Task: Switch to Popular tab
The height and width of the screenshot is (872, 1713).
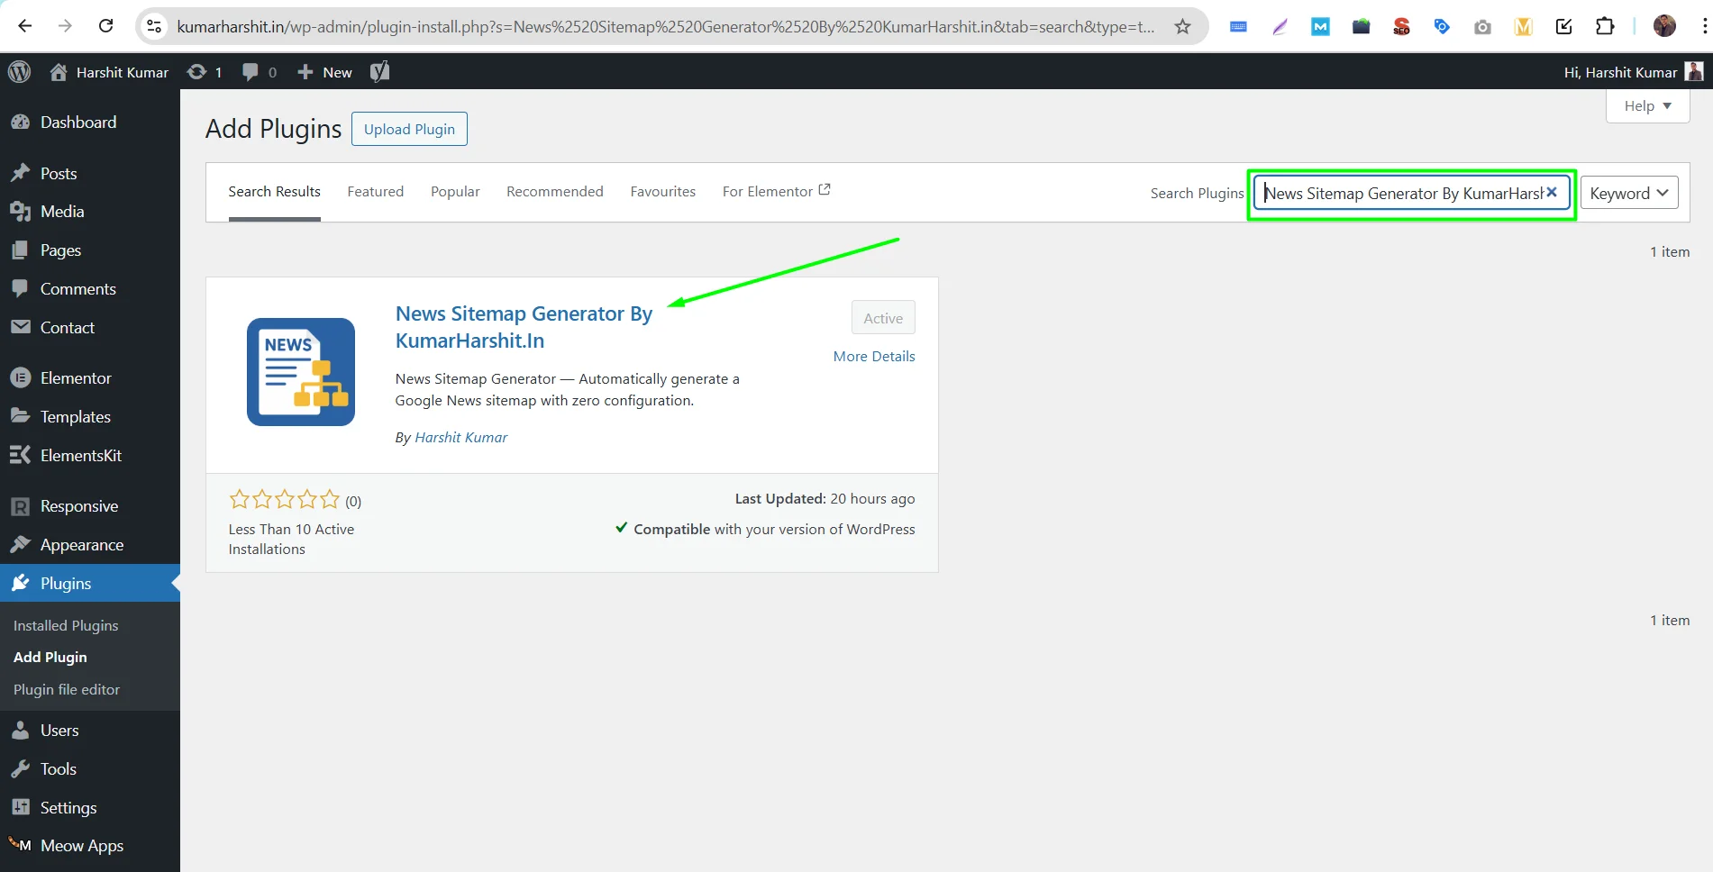Action: [x=455, y=192]
